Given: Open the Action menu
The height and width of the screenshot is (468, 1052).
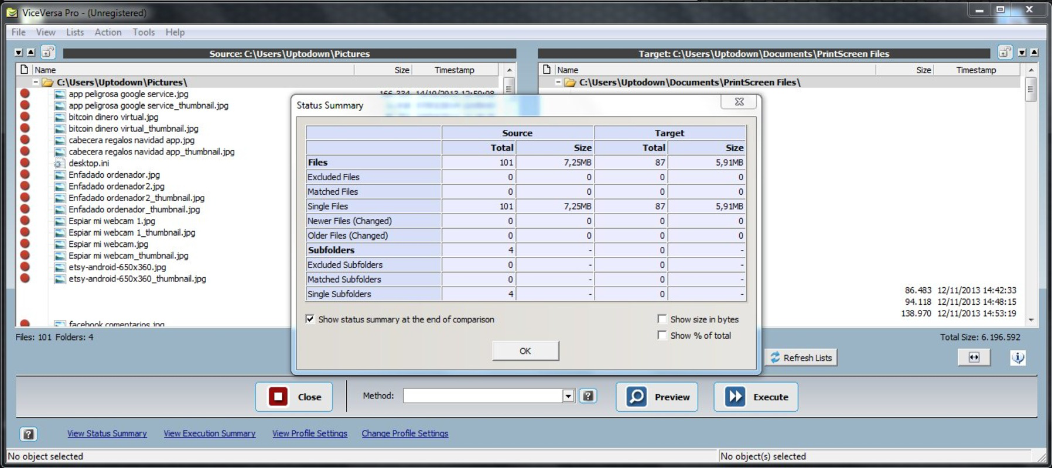Looking at the screenshot, I should coord(108,32).
